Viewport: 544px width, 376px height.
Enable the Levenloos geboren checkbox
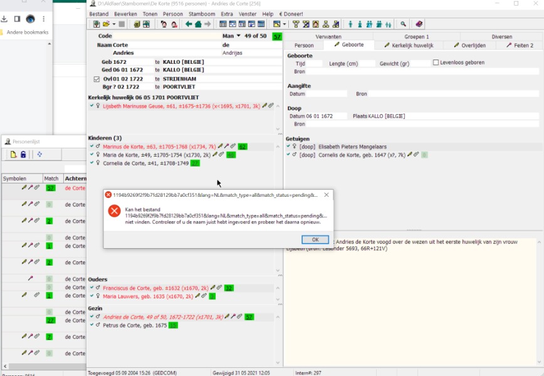click(436, 63)
